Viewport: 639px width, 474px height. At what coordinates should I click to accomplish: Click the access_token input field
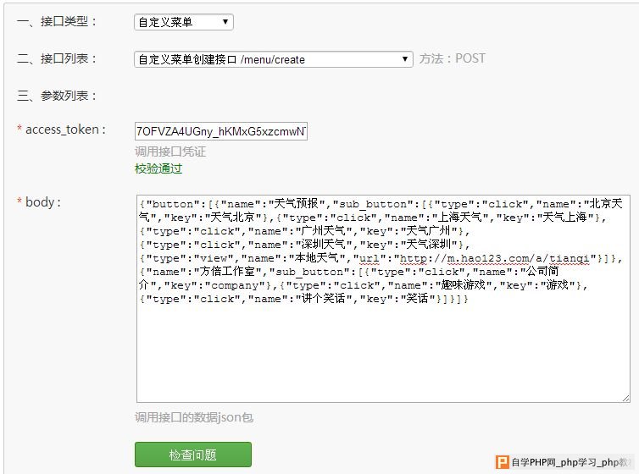tap(221, 131)
